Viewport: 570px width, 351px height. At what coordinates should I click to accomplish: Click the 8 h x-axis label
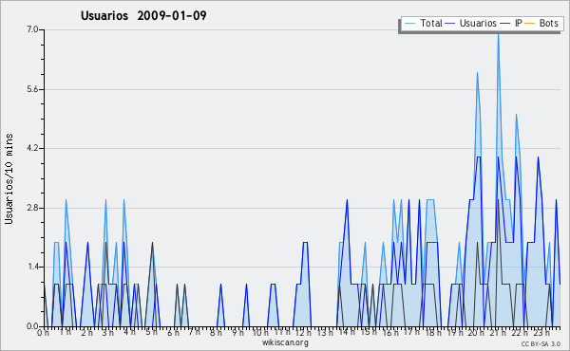pyautogui.click(x=216, y=332)
